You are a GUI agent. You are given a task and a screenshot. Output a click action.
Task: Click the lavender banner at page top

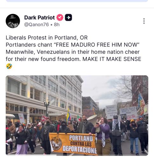pyautogui.click(x=77, y=1)
